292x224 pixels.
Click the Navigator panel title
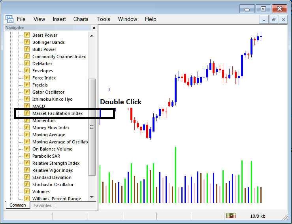click(15, 28)
